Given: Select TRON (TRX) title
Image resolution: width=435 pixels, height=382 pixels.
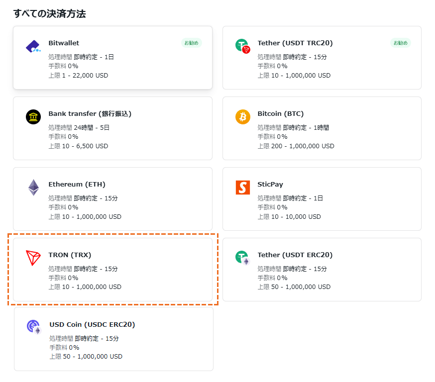Looking at the screenshot, I should tap(70, 255).
